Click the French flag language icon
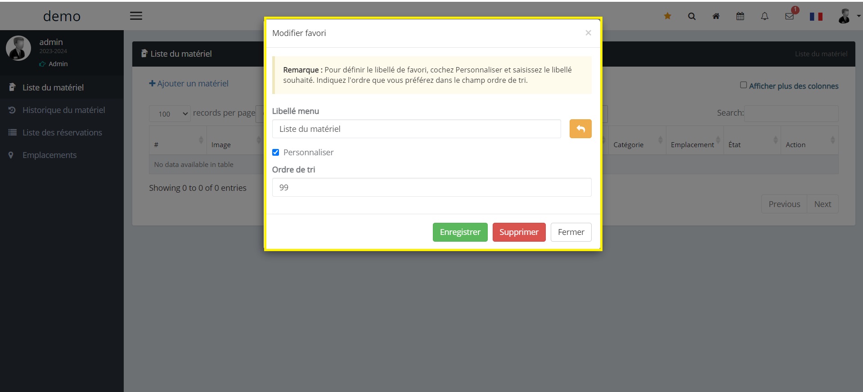 click(x=816, y=17)
